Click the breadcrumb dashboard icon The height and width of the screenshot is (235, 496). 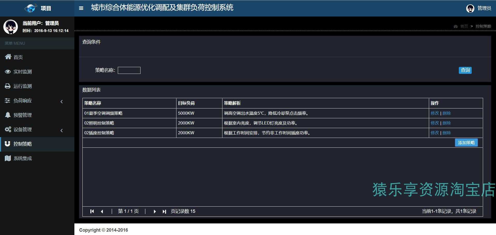(456, 26)
